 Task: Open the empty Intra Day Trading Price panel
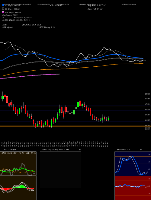(60, 170)
